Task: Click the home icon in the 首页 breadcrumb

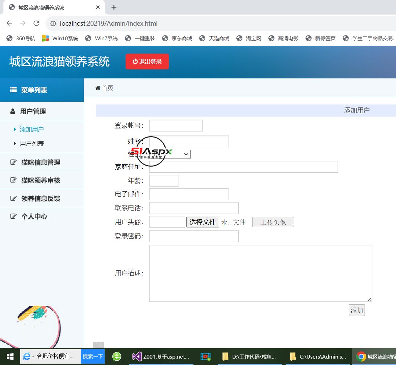Action: [98, 88]
